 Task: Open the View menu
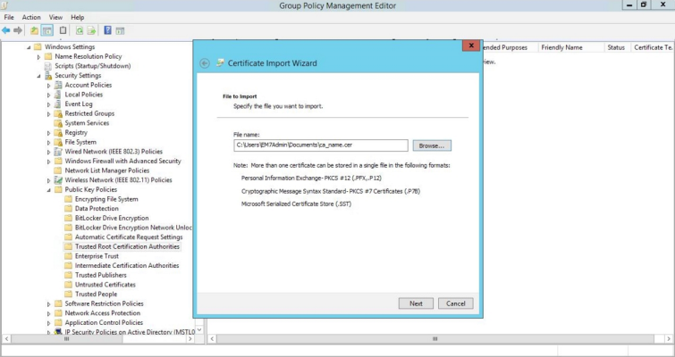pyautogui.click(x=55, y=17)
